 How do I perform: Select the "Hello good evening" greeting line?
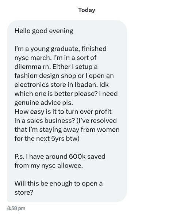(x=44, y=31)
